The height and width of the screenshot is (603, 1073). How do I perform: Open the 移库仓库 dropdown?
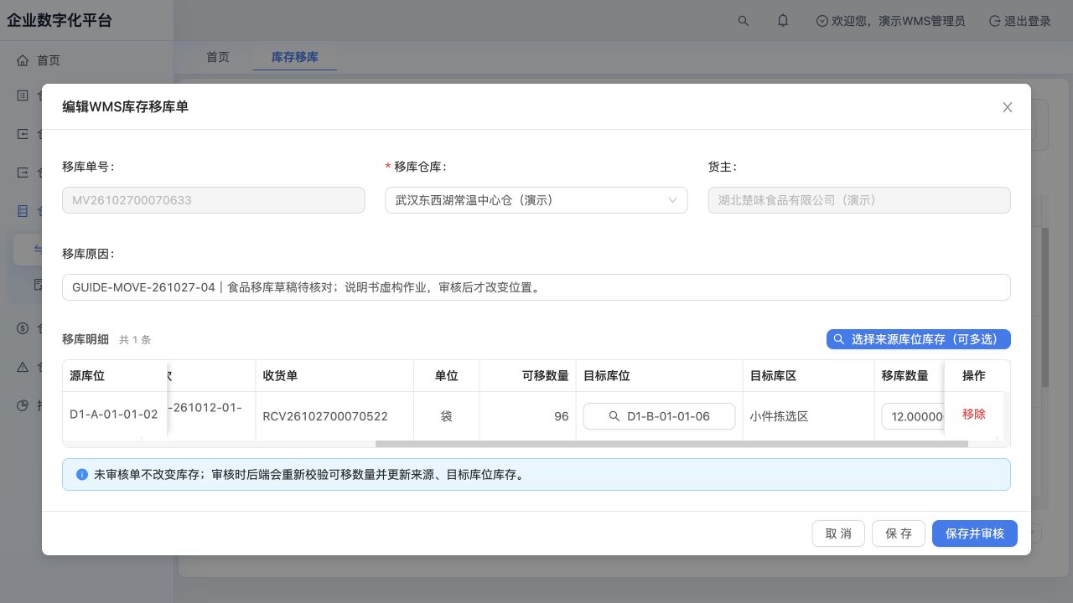tap(536, 200)
